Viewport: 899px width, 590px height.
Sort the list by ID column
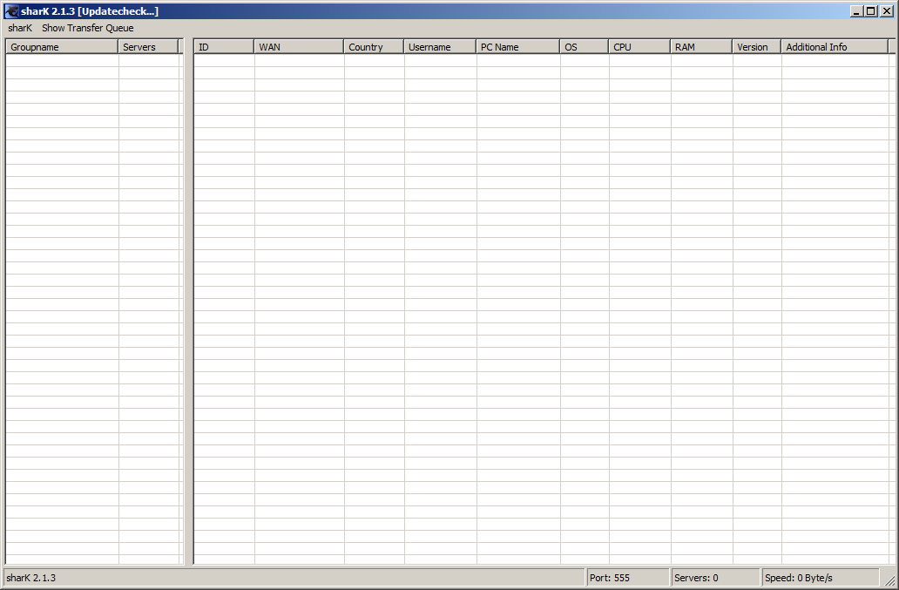tap(224, 47)
